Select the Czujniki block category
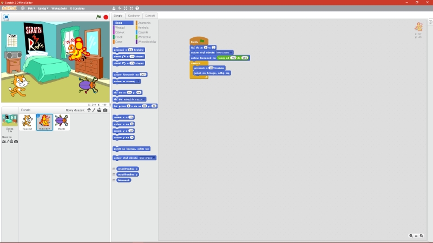 point(143,32)
